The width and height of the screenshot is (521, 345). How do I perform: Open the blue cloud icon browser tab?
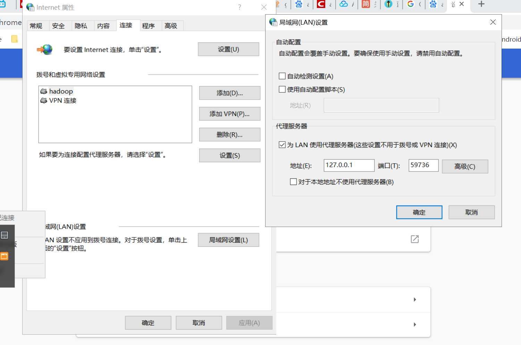click(x=344, y=4)
